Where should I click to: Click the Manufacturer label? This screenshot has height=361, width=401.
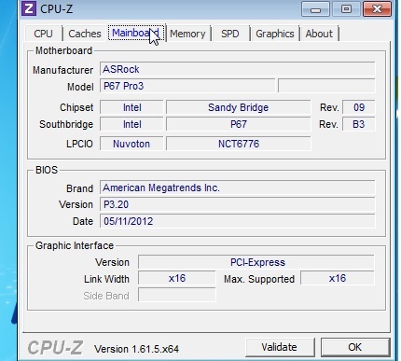63,70
